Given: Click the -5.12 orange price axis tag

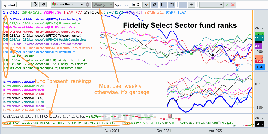Looking at the screenshot, I should click(259, 57).
